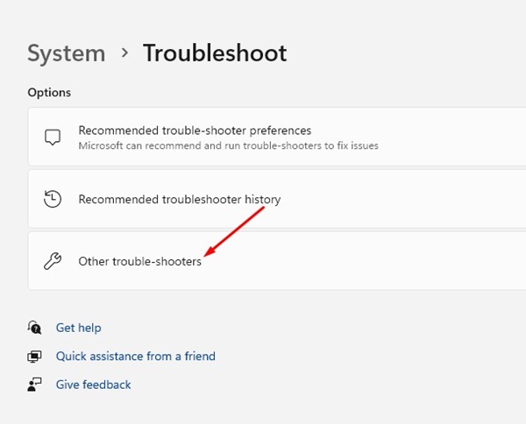
Task: Click empty right side of troubleshooter history card
Action: 421,199
